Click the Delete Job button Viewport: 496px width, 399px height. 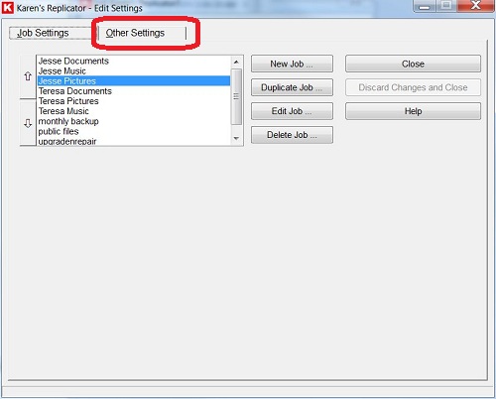pos(292,135)
